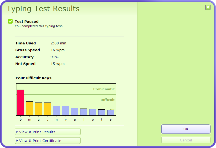Select the blue bar for key t
The image size is (216, 148).
click(x=102, y=113)
